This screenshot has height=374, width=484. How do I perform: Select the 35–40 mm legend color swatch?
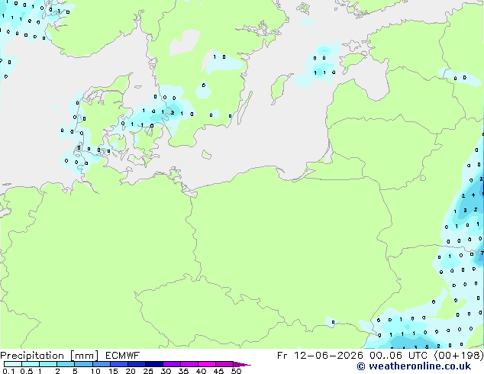tap(189, 364)
